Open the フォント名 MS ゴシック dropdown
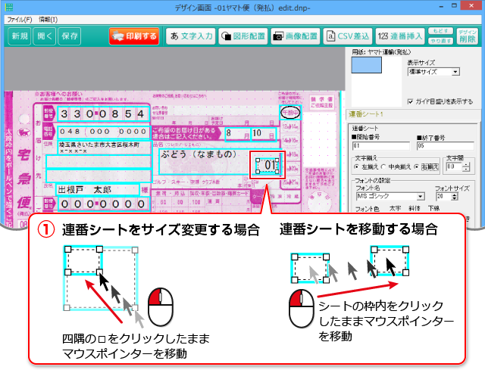 pos(390,197)
